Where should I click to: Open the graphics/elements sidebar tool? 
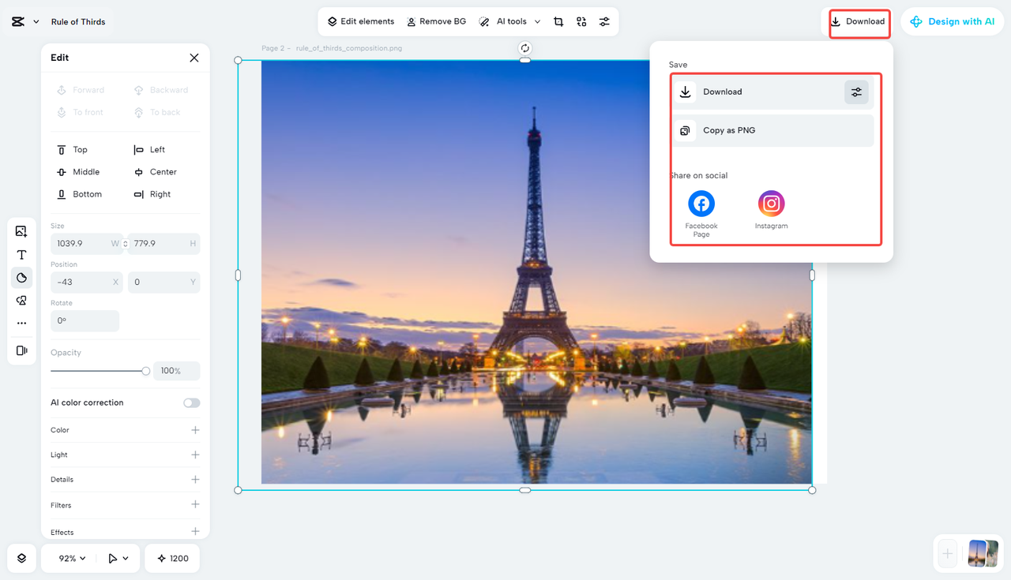[21, 300]
